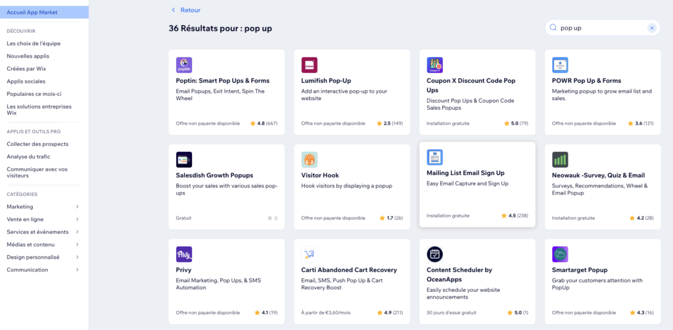
Task: Open the Poptin app icon
Action: point(184,65)
